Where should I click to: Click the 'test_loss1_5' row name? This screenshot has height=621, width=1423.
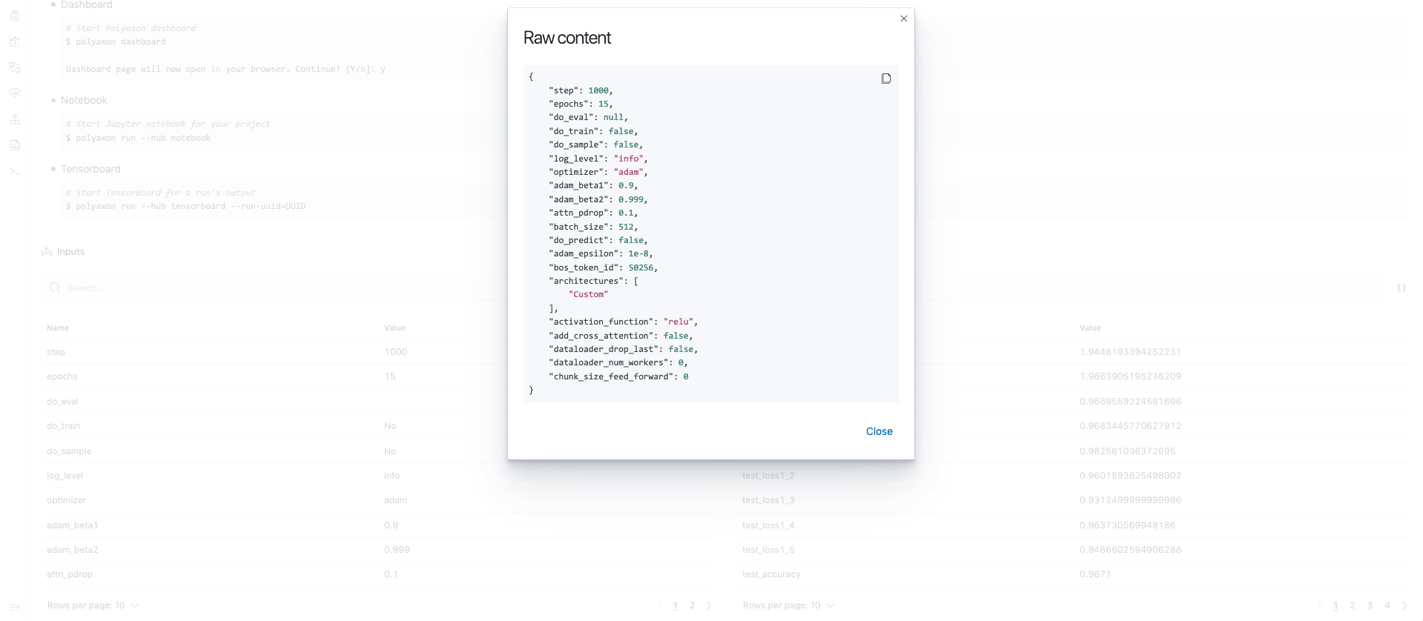[768, 550]
